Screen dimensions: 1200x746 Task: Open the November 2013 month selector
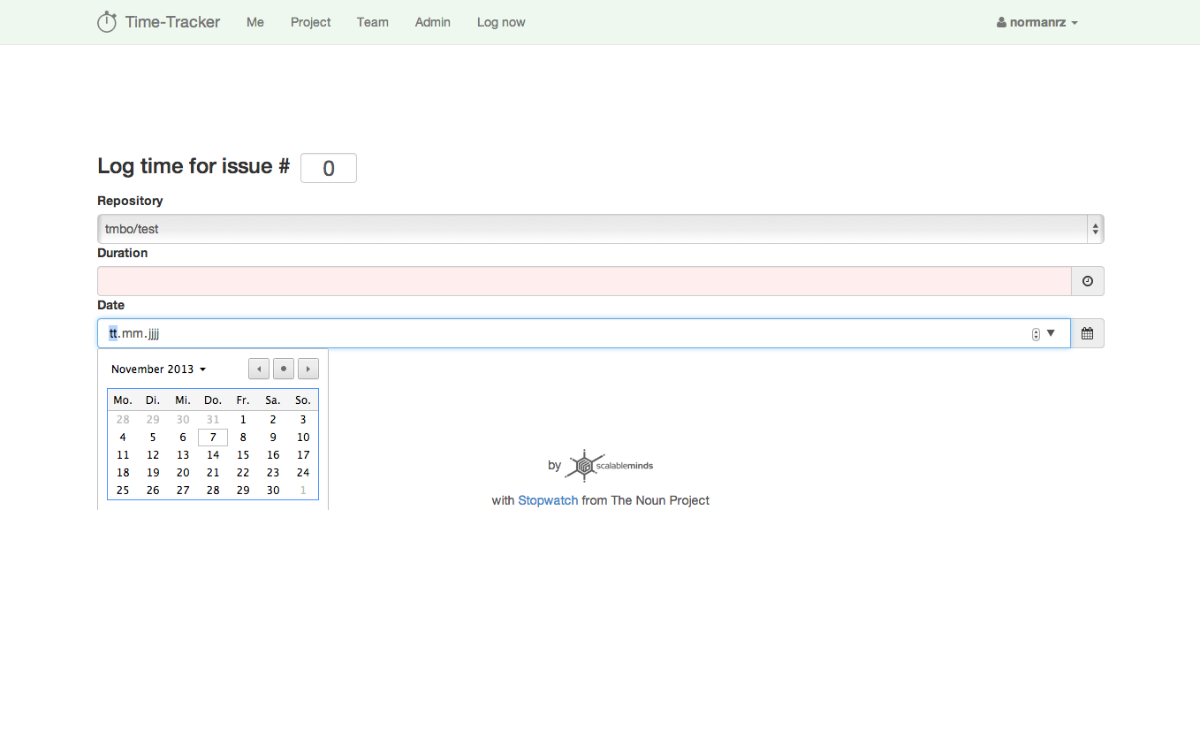click(x=158, y=369)
